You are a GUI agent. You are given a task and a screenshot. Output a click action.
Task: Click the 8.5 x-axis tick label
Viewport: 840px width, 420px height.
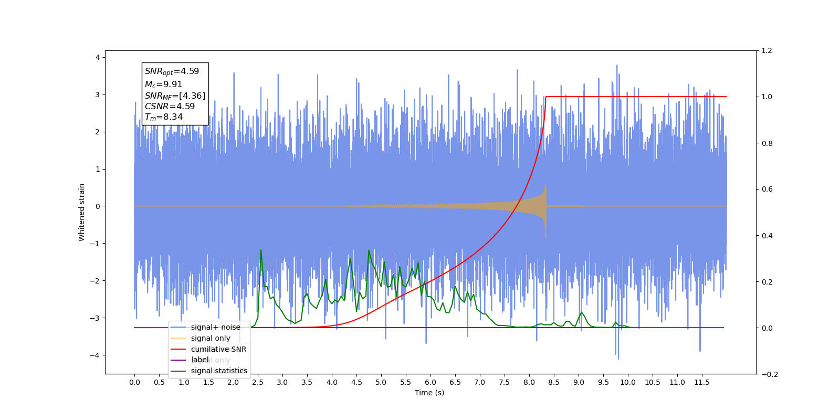pos(554,382)
